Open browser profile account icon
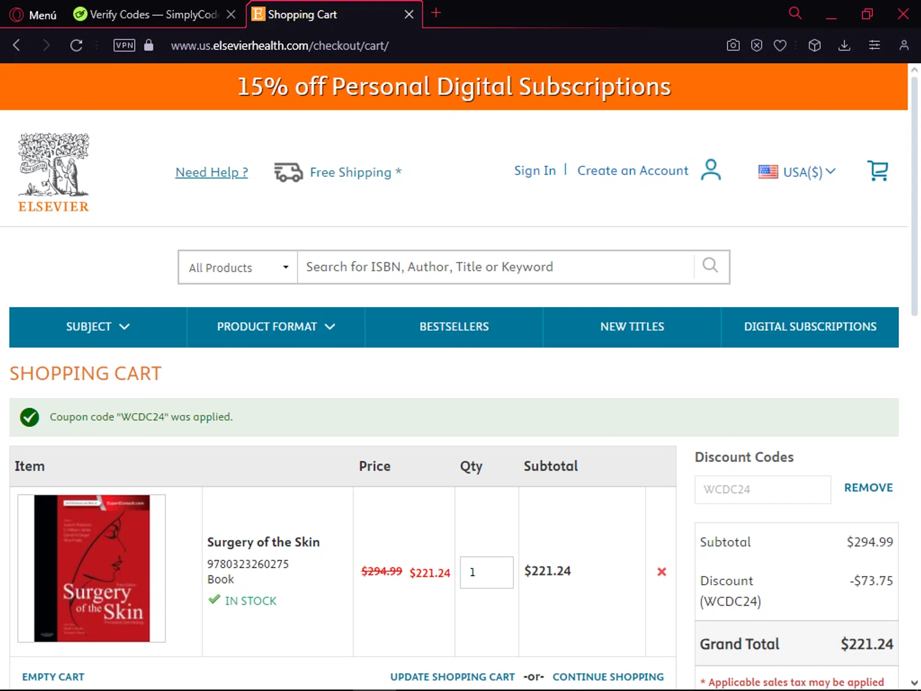 [904, 45]
